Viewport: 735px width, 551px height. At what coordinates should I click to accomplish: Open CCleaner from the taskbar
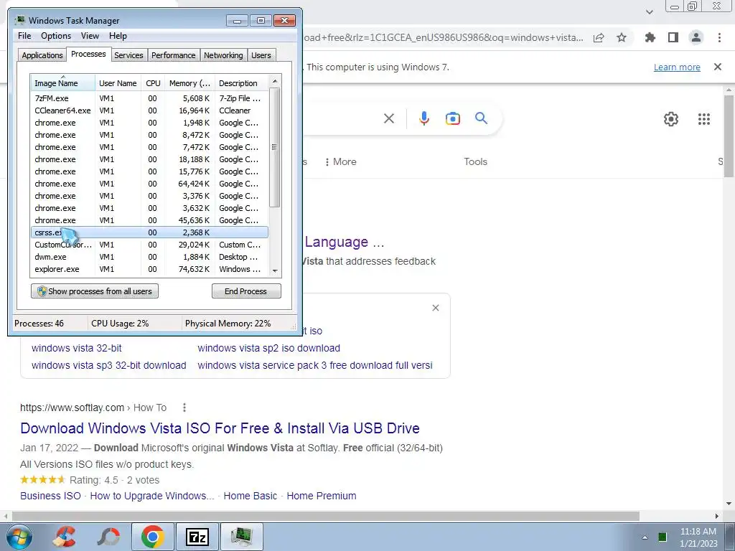click(64, 537)
